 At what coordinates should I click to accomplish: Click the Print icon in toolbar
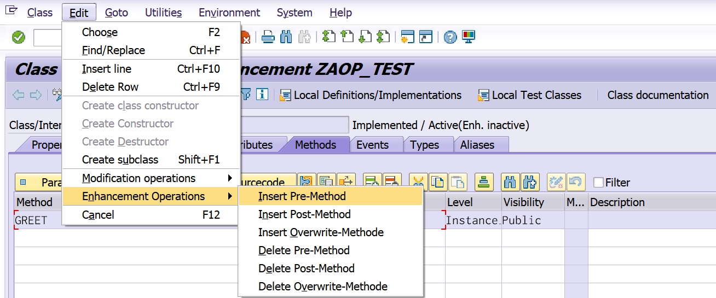268,37
